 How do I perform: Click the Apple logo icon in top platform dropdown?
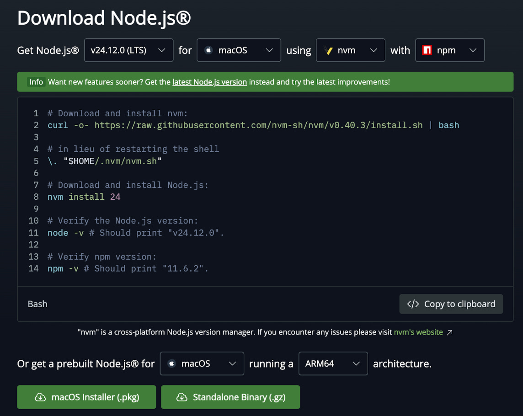click(x=209, y=50)
